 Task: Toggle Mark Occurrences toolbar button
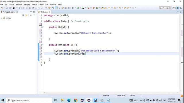(56, 8)
